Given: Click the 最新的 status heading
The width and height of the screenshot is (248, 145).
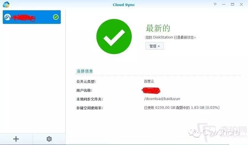Looking at the screenshot, I should pos(158,28).
